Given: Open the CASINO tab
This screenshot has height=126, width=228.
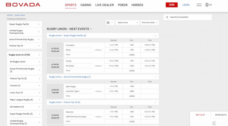Looking at the screenshot, I should [x=86, y=5].
